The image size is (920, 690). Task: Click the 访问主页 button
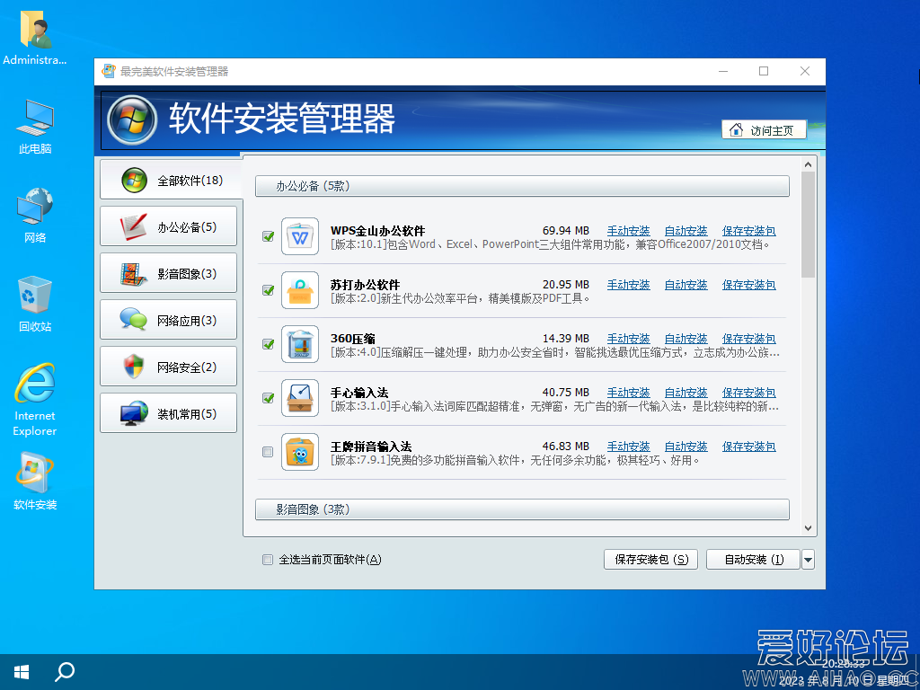[764, 130]
